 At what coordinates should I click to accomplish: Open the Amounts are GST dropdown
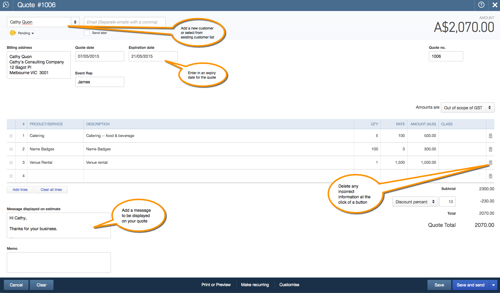(467, 108)
